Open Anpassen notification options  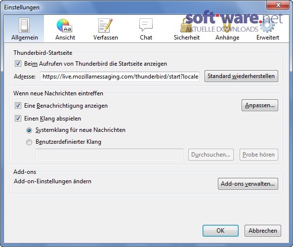[260, 105]
